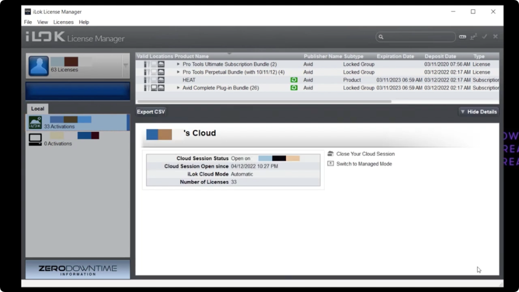Image resolution: width=519 pixels, height=292 pixels.
Task: Click the redeem activation code icon
Action: click(x=462, y=37)
